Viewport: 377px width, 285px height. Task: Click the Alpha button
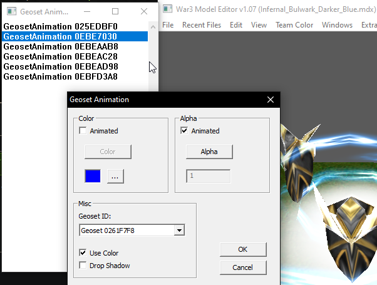pyautogui.click(x=209, y=152)
